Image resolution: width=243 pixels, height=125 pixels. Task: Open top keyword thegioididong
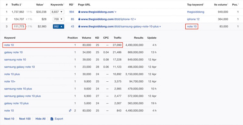(196, 12)
